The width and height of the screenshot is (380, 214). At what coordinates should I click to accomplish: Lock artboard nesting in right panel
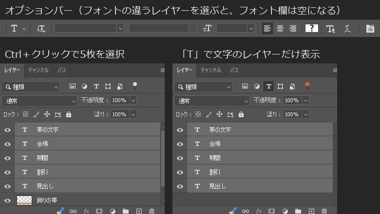230,114
